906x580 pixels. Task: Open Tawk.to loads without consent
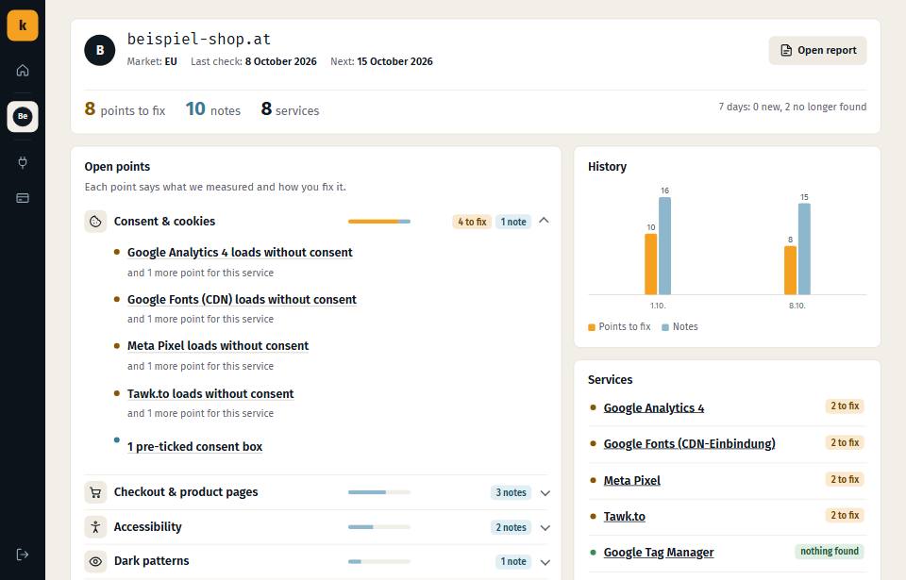[x=210, y=393]
